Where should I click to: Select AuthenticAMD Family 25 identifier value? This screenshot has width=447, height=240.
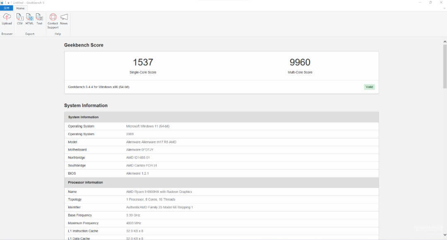point(159,207)
